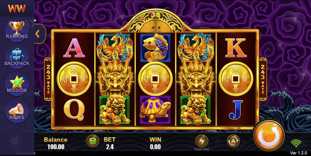Click the Balance amount display
The height and width of the screenshot is (156, 311).
click(x=56, y=146)
